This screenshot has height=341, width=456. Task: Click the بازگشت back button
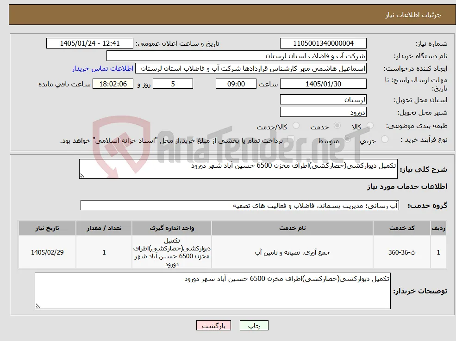point(213,325)
